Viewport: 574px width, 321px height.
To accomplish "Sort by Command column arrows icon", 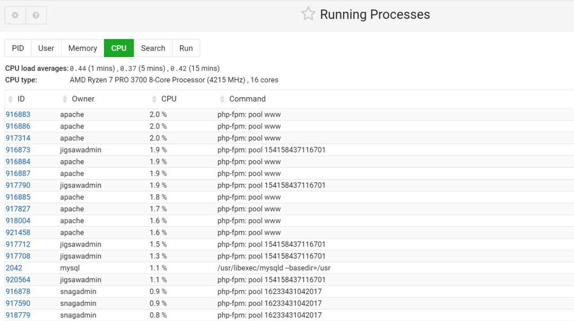I will [222, 99].
